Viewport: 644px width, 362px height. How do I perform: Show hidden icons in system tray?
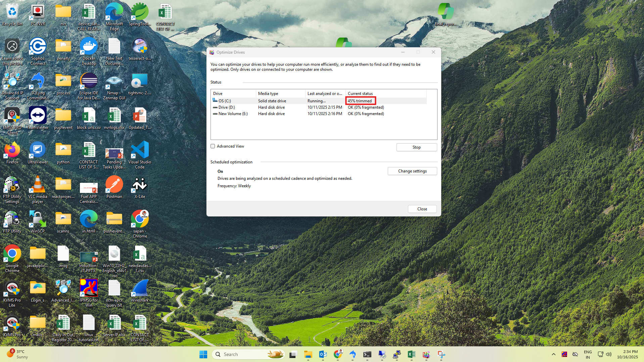(553, 354)
